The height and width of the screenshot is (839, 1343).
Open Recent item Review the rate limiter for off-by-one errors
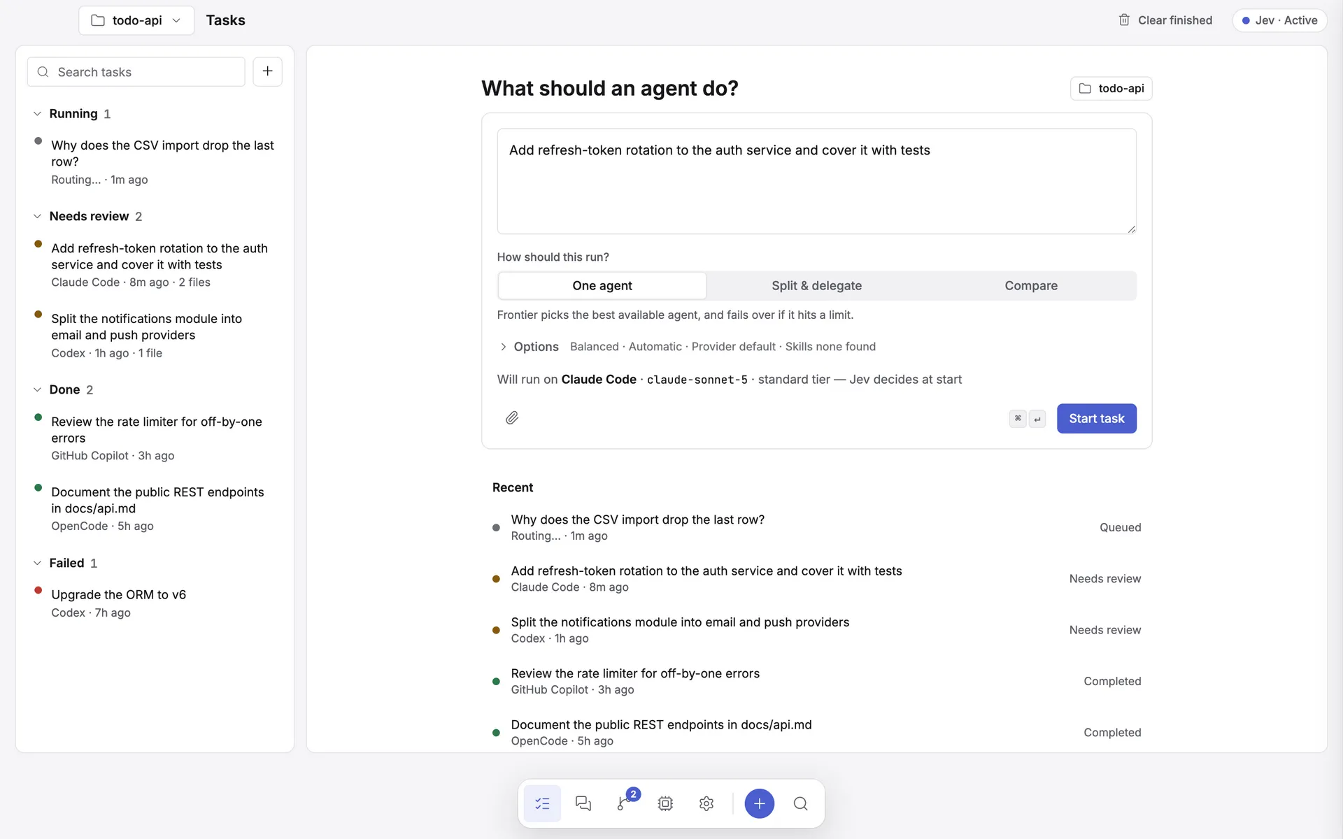coord(816,681)
